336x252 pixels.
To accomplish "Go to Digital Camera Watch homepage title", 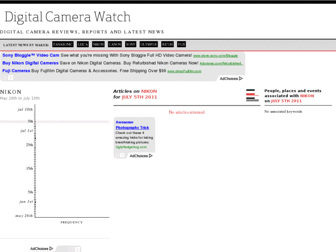I will 67,17.
